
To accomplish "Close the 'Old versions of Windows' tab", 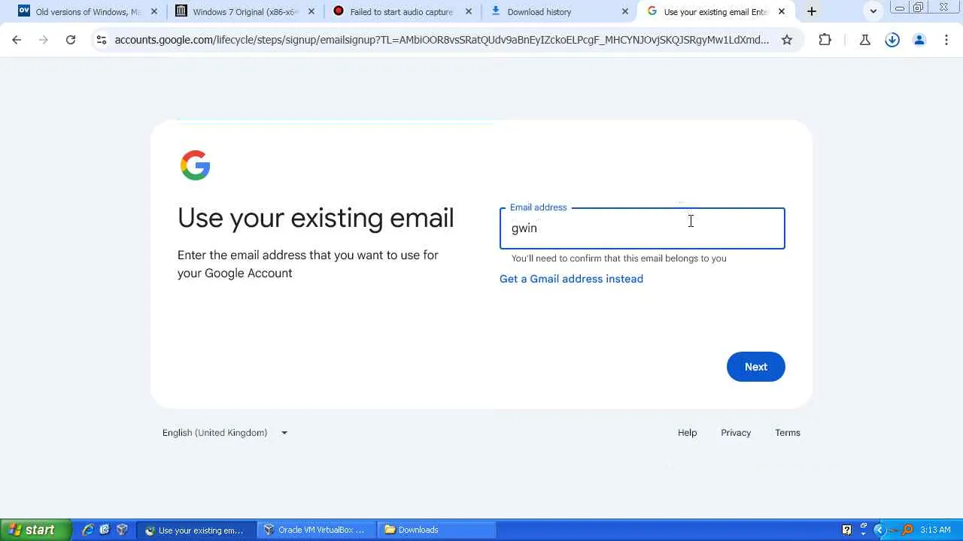I will 154,11.
